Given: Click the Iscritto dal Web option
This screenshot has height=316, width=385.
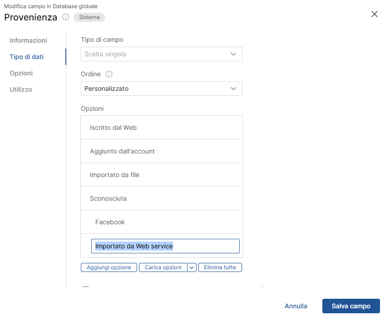Looking at the screenshot, I should click(x=161, y=127).
